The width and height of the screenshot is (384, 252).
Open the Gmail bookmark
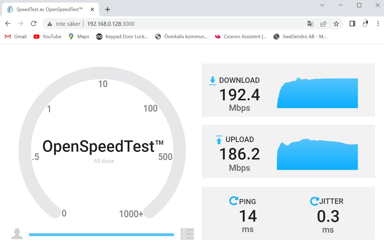16,37
